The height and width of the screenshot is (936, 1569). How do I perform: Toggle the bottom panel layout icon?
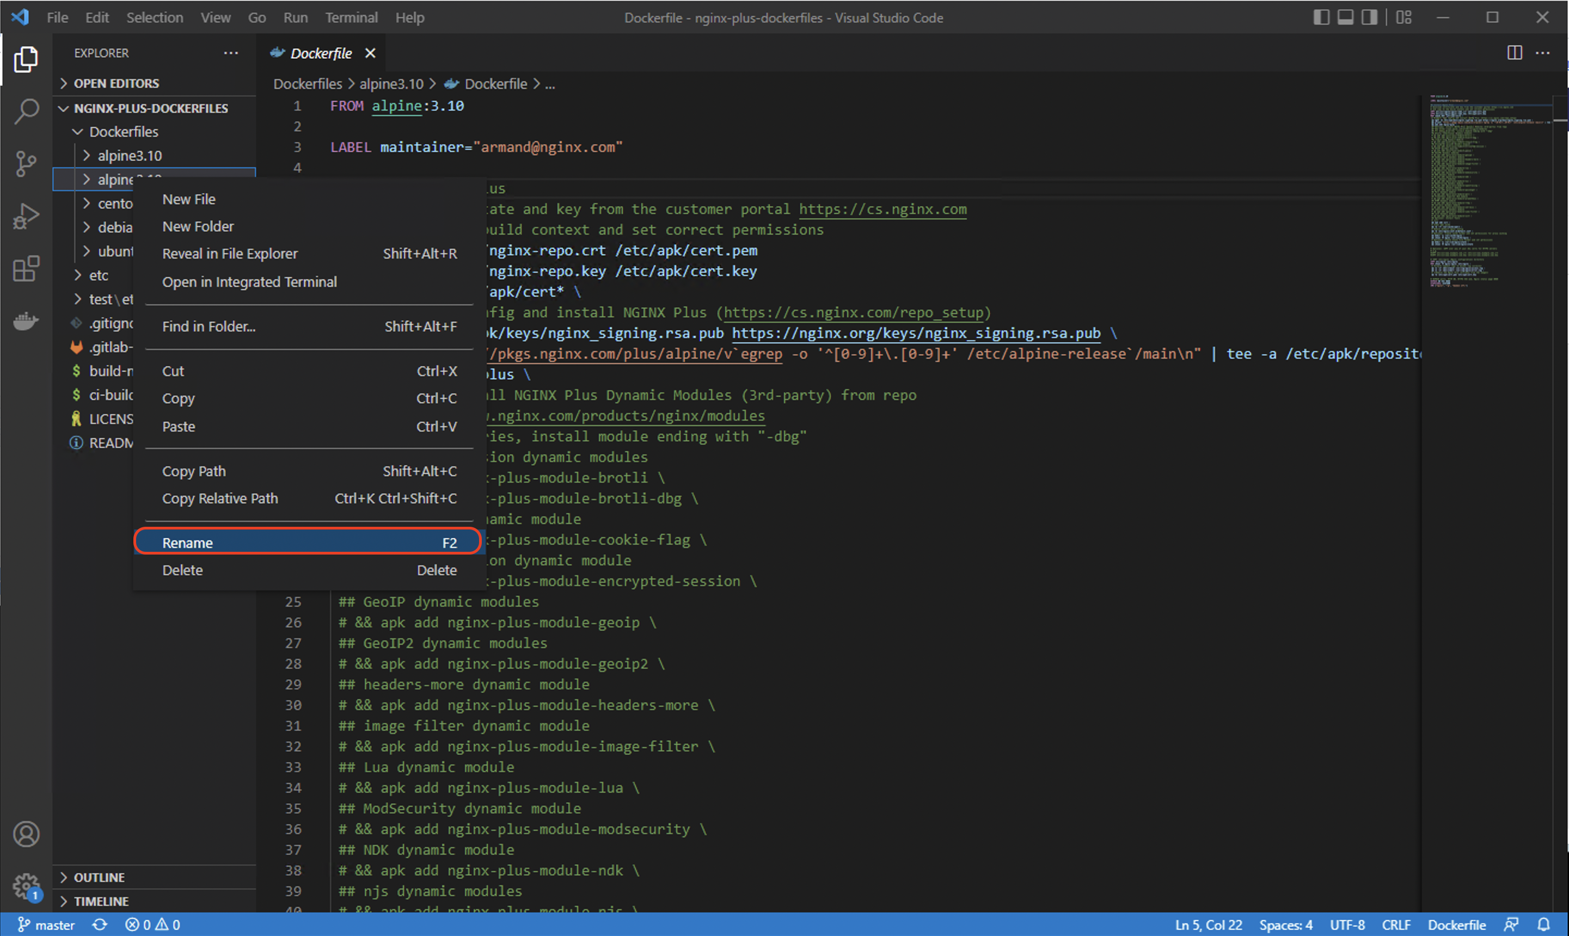point(1345,17)
